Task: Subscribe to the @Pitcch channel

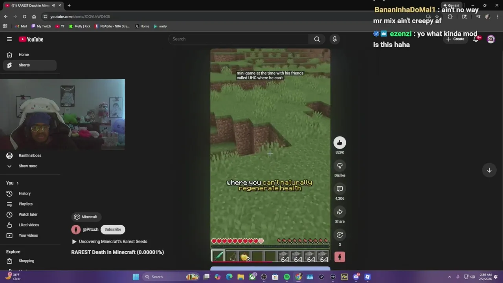Action: (113, 230)
